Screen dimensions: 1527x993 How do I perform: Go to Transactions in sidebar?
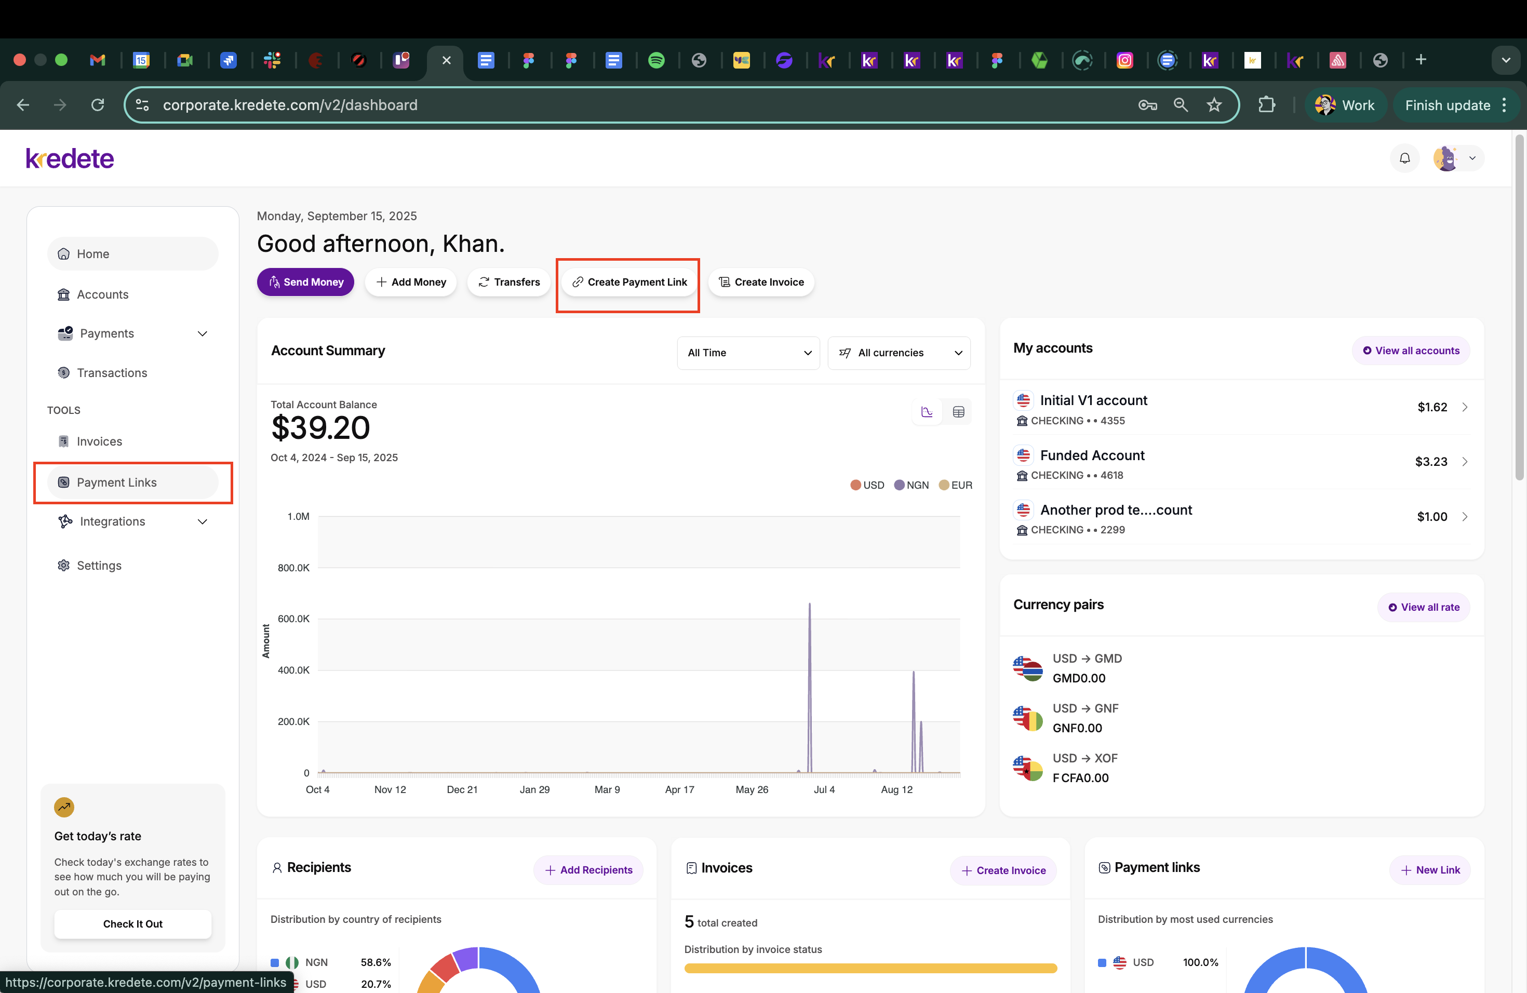coord(112,373)
